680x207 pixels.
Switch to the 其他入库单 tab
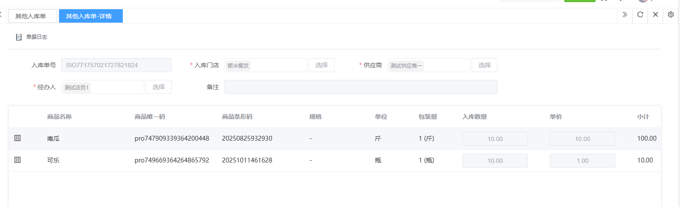point(33,16)
